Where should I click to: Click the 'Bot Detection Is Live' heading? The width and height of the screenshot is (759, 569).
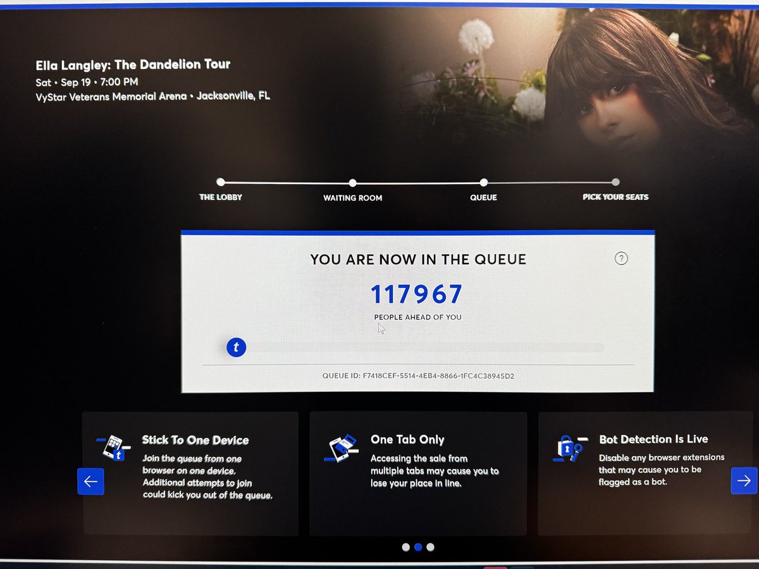[653, 439]
